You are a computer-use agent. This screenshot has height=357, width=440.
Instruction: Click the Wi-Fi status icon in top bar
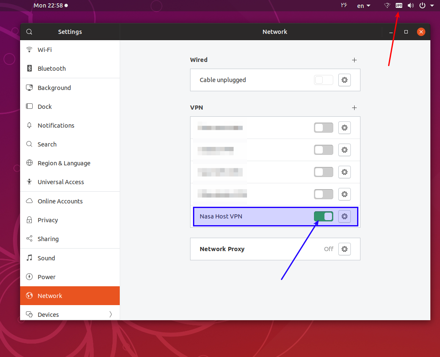[x=387, y=5]
